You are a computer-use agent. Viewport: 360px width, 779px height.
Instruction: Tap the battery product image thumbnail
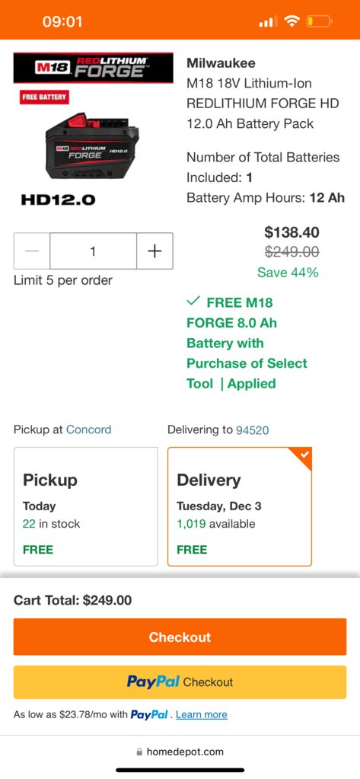click(92, 146)
